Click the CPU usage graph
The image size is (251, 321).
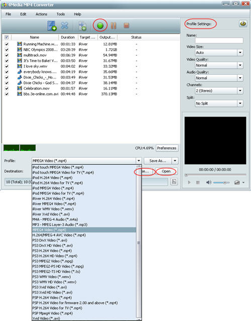pyautogui.click(x=20, y=148)
